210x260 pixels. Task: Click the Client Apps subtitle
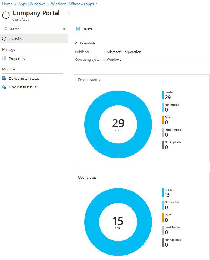21,20
